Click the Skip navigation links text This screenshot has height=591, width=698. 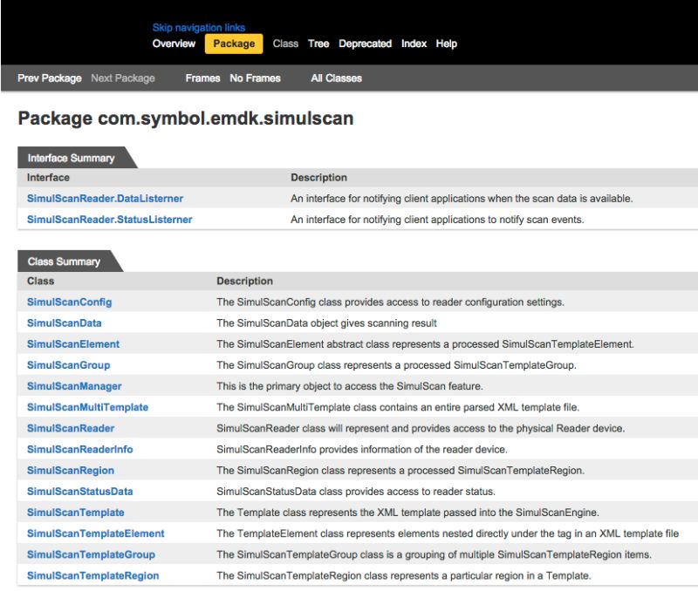point(199,27)
